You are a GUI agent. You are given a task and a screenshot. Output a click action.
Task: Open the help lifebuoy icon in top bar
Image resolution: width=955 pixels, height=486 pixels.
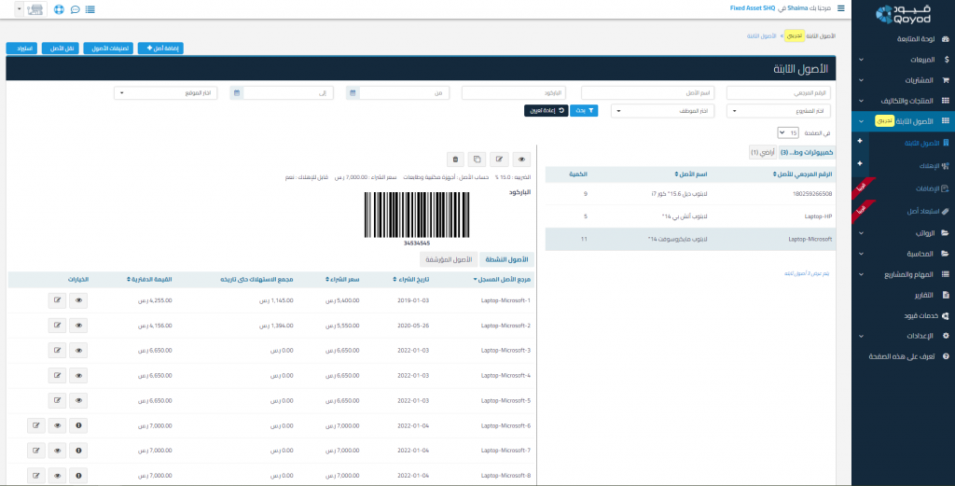(x=60, y=9)
